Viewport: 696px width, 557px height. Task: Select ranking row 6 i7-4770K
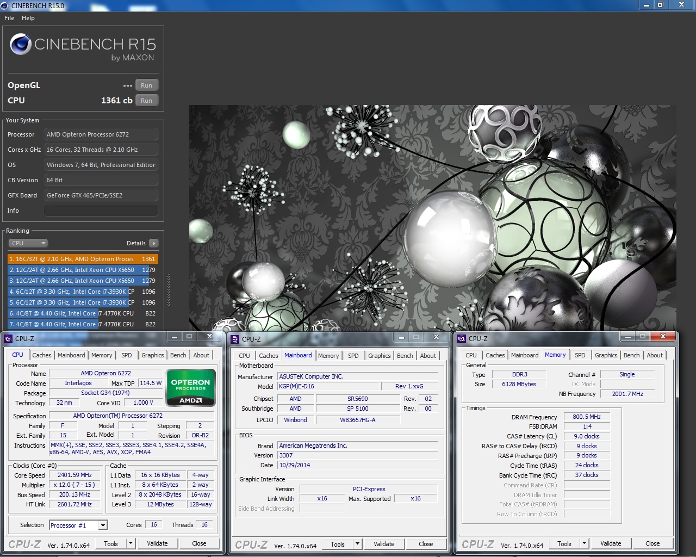point(83,313)
